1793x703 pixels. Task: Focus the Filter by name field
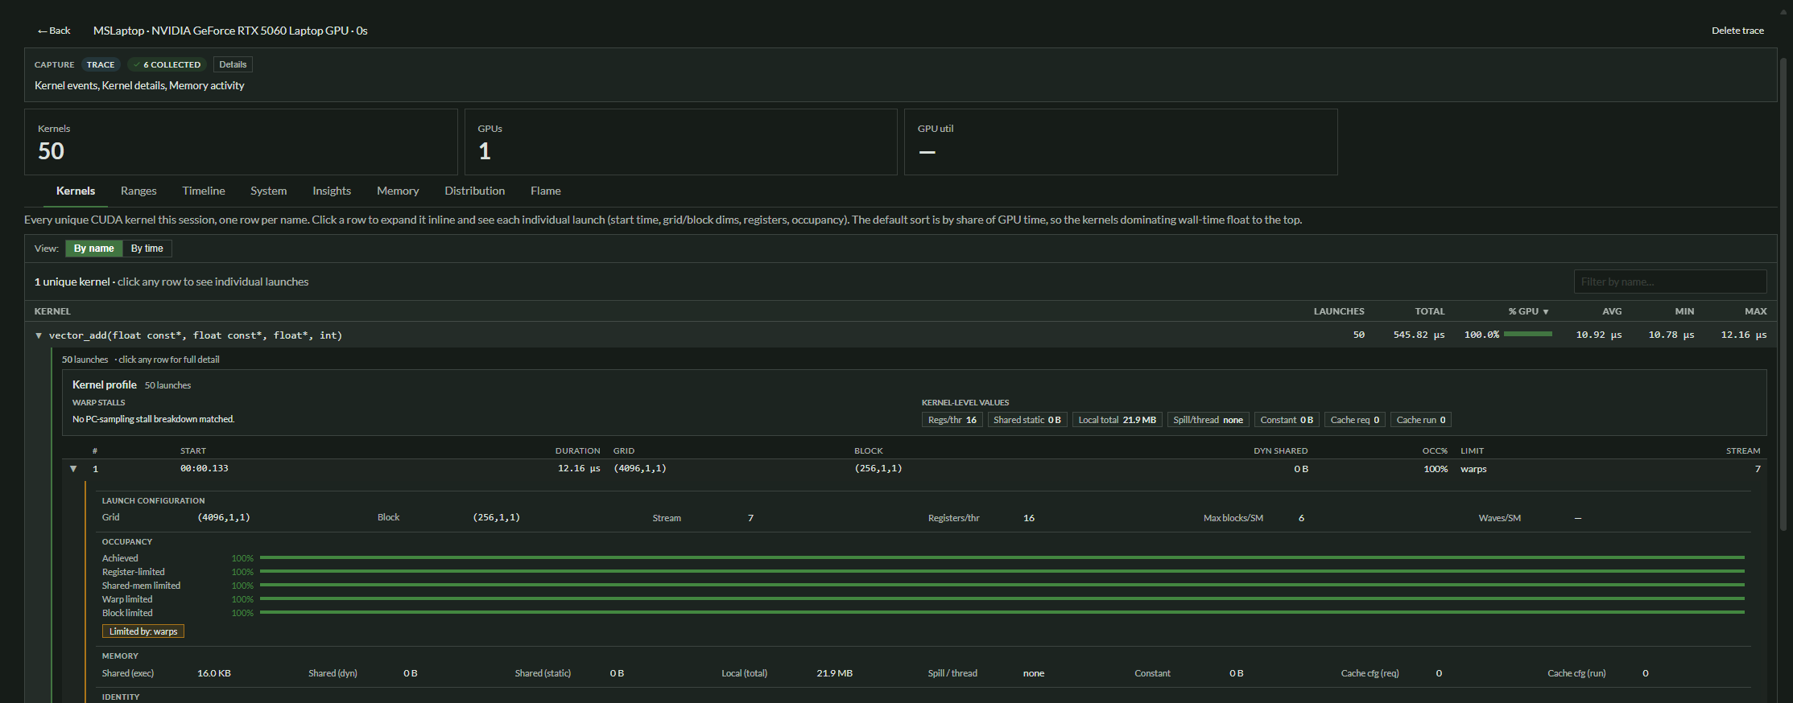pyautogui.click(x=1670, y=282)
